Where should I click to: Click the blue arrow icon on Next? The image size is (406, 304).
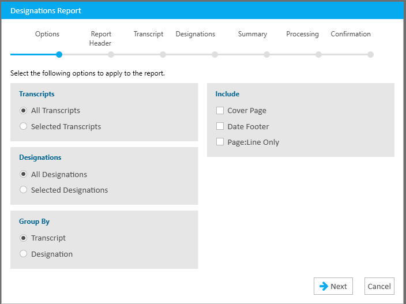click(x=324, y=286)
